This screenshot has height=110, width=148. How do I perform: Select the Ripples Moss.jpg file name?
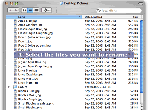[29, 95]
